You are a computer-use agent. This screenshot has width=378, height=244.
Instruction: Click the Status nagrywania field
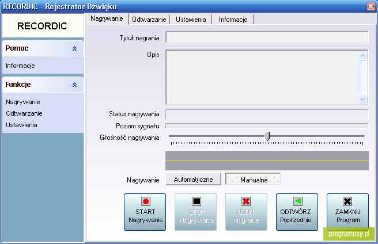point(267,114)
